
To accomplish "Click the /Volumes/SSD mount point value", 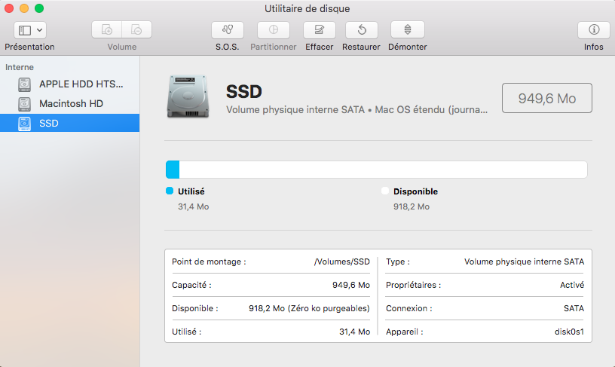I will (x=341, y=261).
